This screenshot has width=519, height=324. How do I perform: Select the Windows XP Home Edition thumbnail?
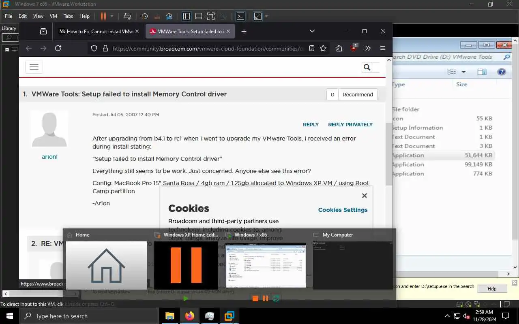coord(186,265)
